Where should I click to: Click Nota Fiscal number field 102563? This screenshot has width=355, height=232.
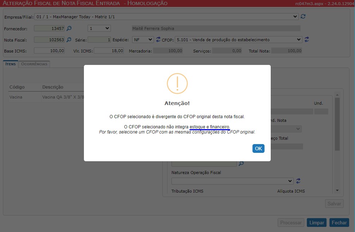coord(49,40)
